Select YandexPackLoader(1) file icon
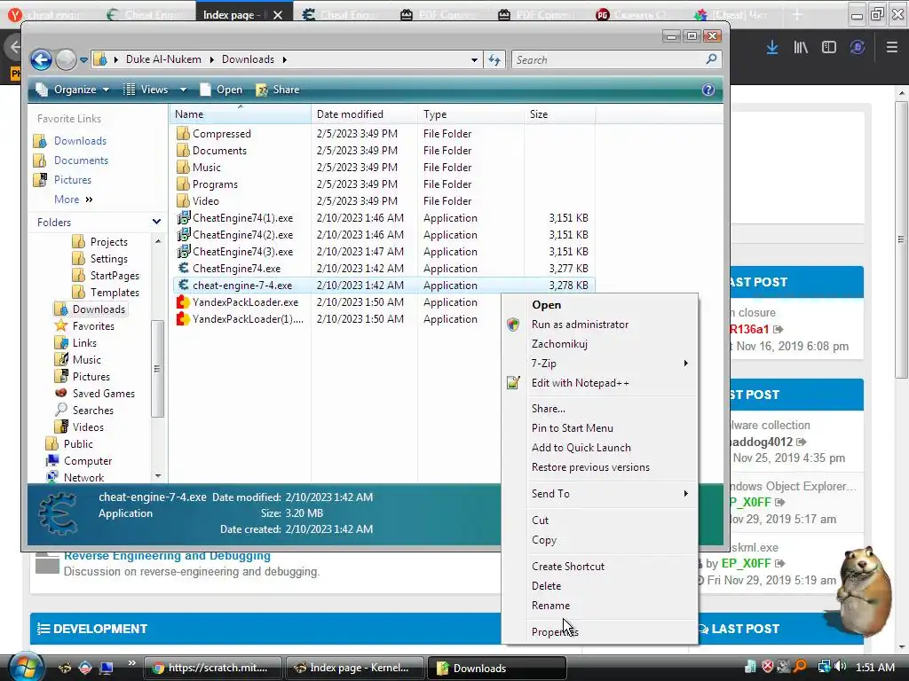This screenshot has height=681, width=909. pos(183,318)
